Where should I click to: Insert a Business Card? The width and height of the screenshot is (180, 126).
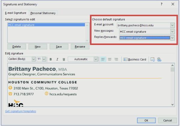point(135,59)
